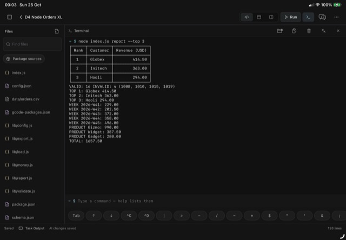Run the project
346x240 pixels.
(x=291, y=17)
